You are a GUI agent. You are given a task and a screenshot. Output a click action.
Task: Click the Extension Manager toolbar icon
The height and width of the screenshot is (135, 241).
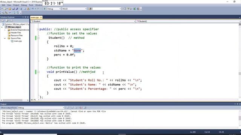coord(138,9)
